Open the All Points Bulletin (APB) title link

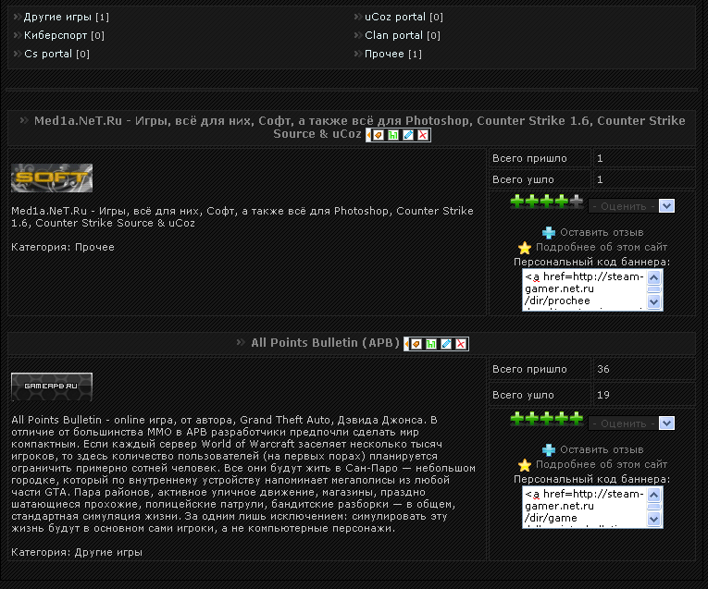326,343
